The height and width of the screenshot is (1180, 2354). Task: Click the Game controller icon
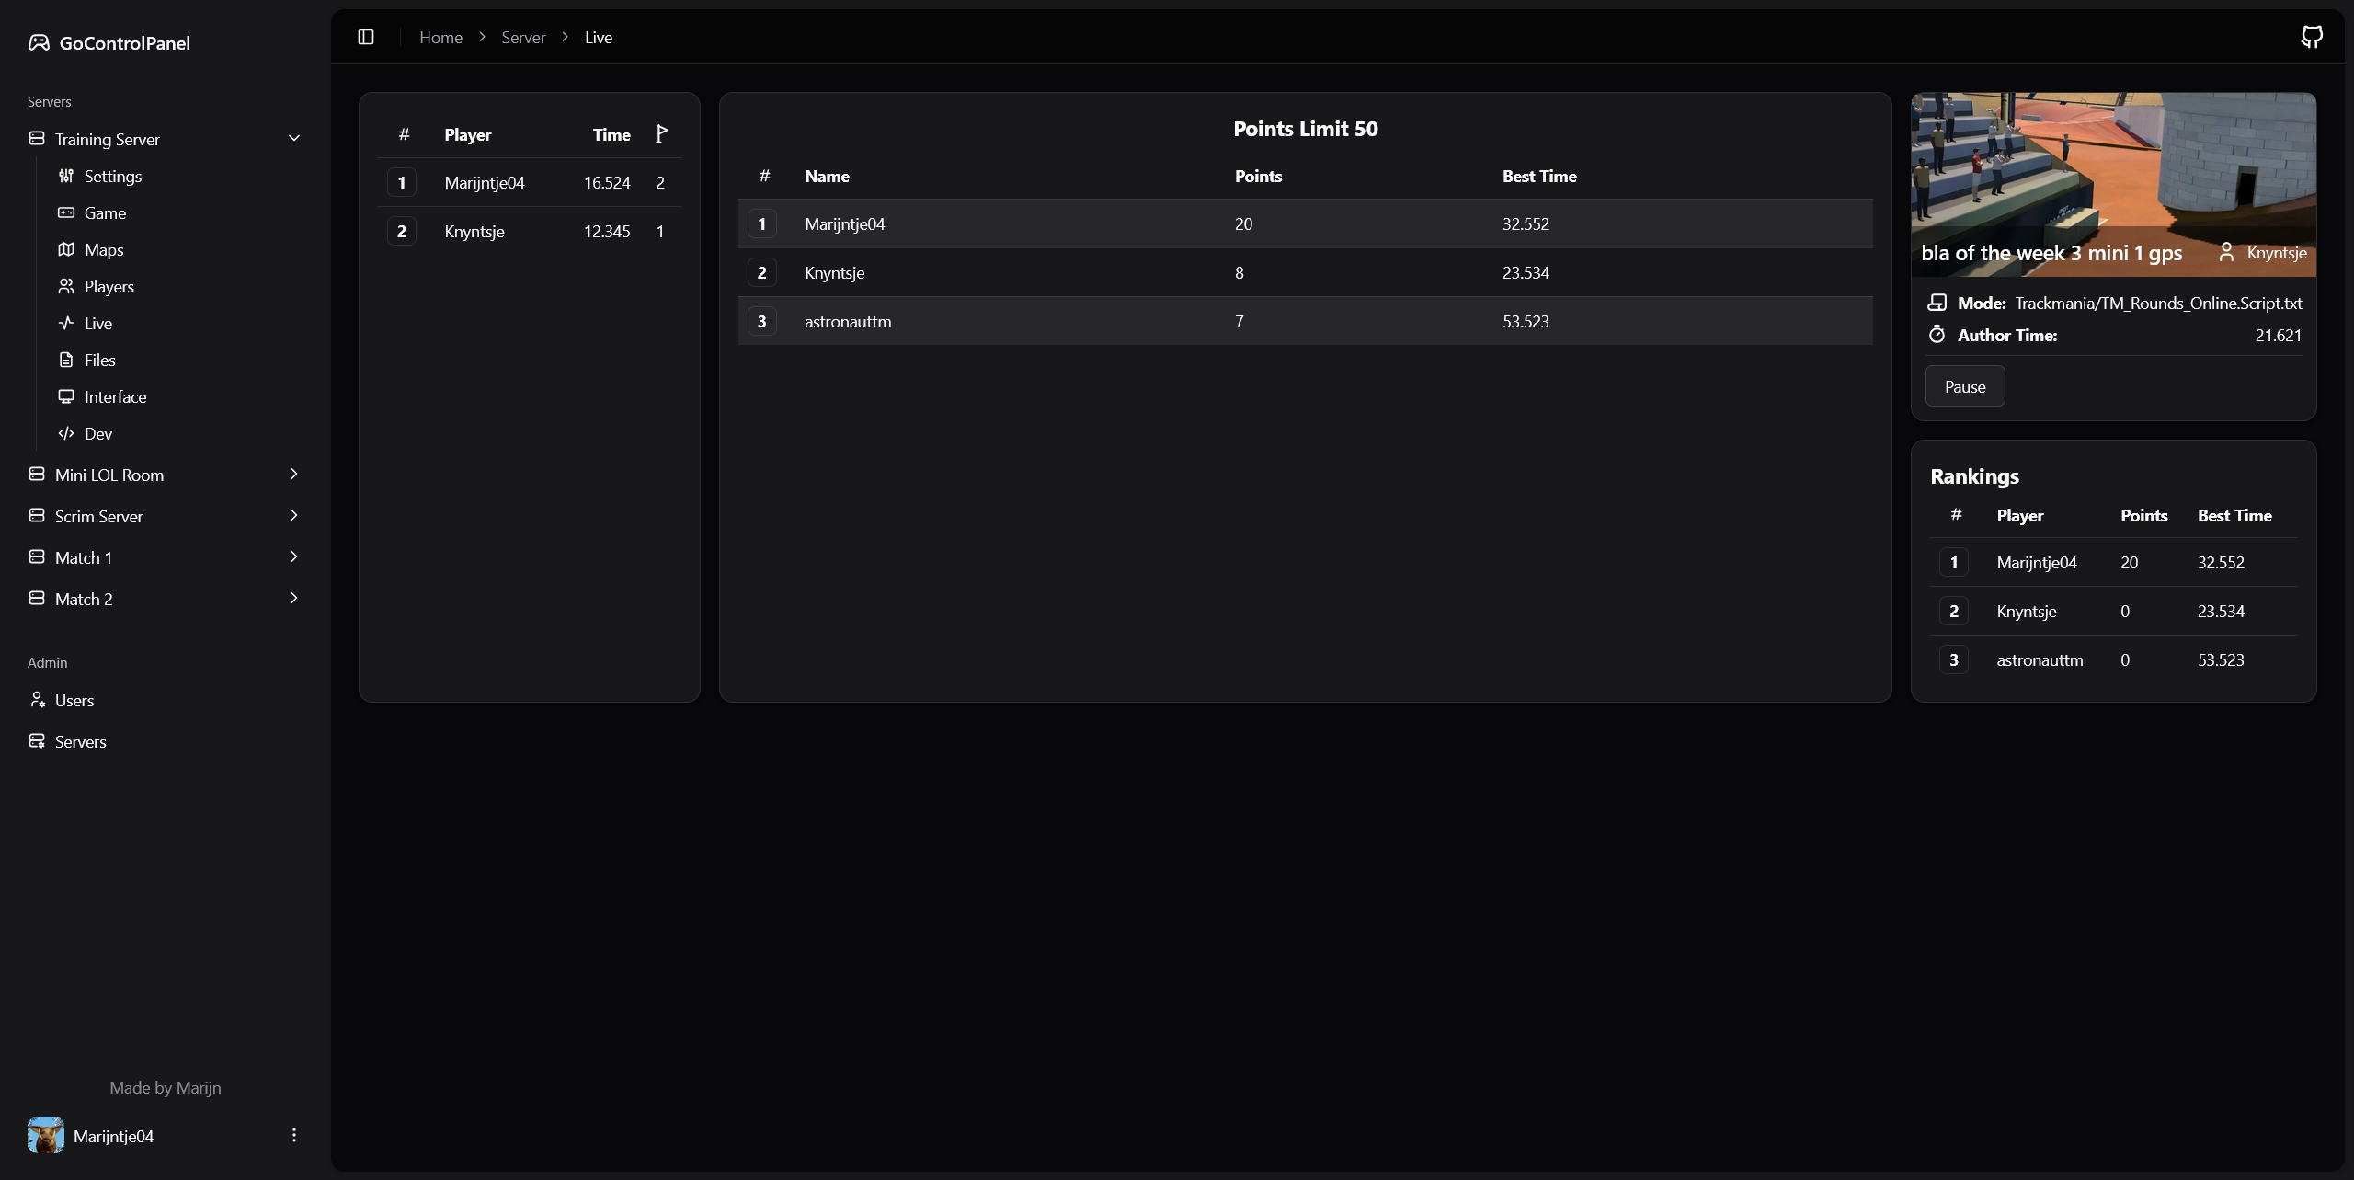coord(66,212)
